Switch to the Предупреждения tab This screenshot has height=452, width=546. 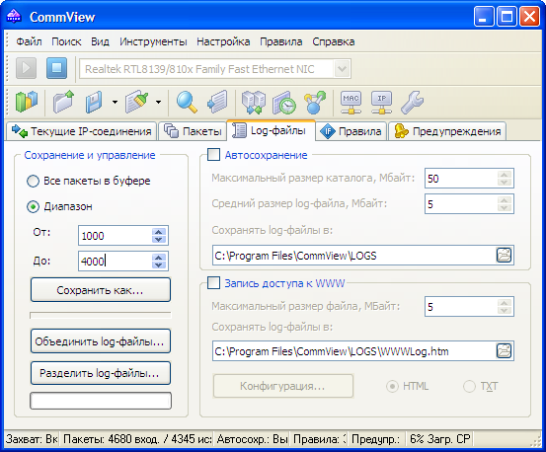[447, 131]
